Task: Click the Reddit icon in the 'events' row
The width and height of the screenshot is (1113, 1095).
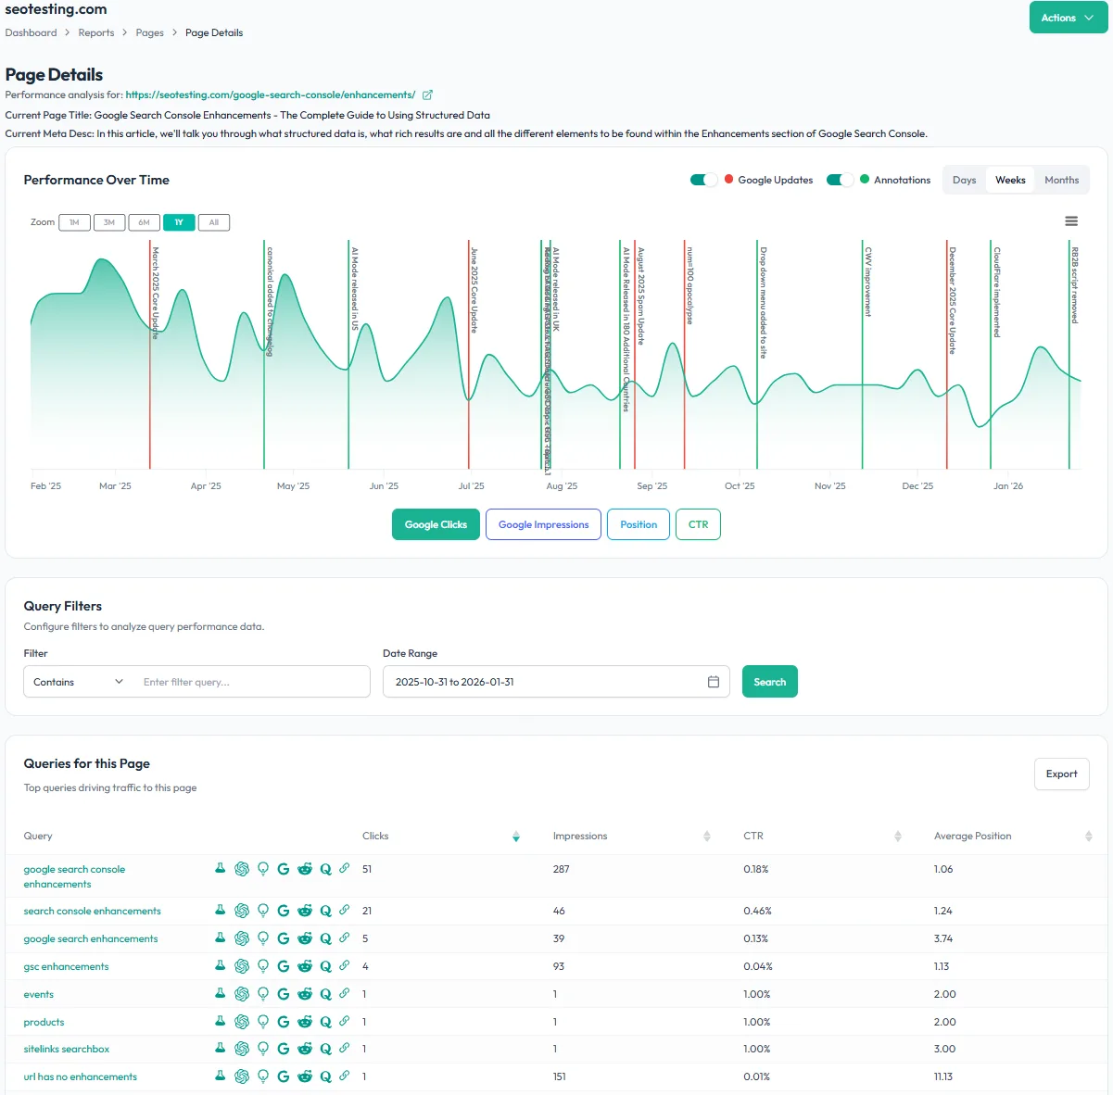Action: (305, 994)
